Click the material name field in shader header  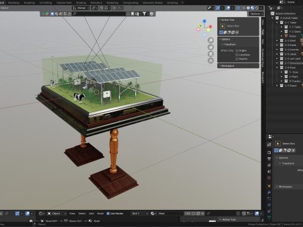click(170, 213)
